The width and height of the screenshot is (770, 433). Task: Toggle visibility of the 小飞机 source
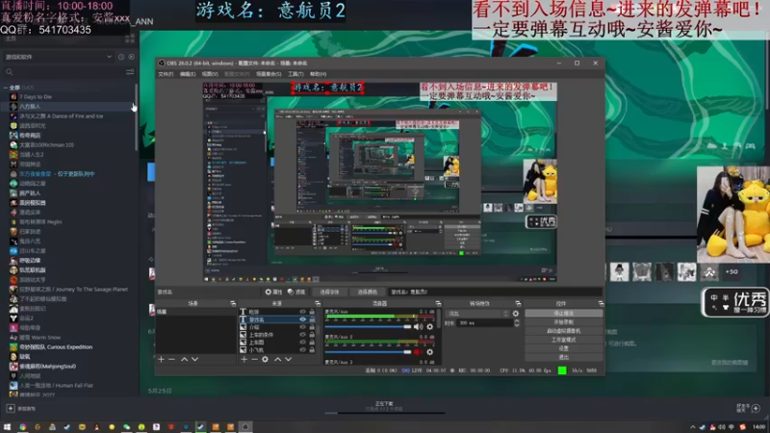302,350
